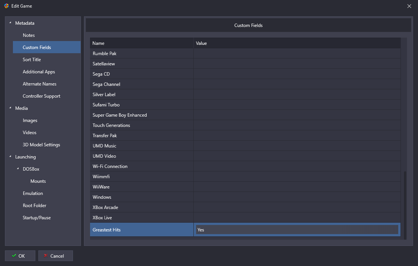
Task: Open Root Folder settings
Action: click(x=34, y=206)
